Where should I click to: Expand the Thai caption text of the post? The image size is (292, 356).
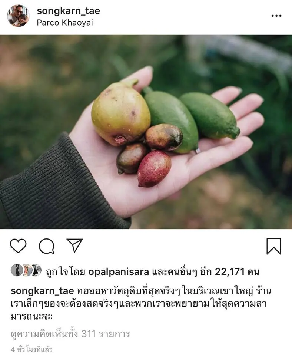(x=141, y=304)
